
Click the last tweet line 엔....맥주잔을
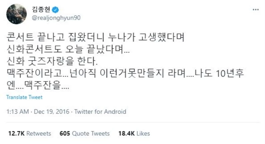pos(38,85)
